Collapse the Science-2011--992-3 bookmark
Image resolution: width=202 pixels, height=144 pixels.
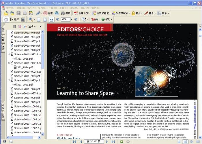tap(9, 54)
